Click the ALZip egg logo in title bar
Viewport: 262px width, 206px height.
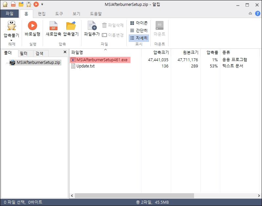coord(5,4)
